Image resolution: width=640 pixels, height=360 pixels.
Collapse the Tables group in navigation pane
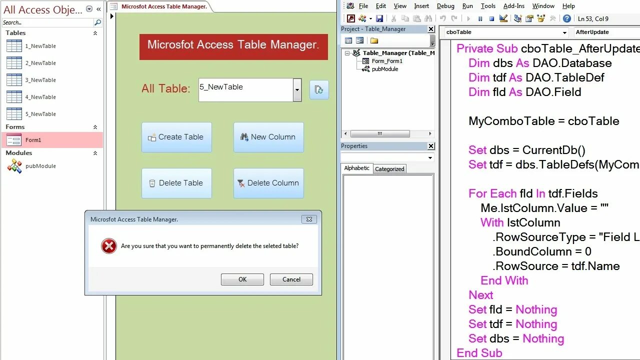coord(95,33)
